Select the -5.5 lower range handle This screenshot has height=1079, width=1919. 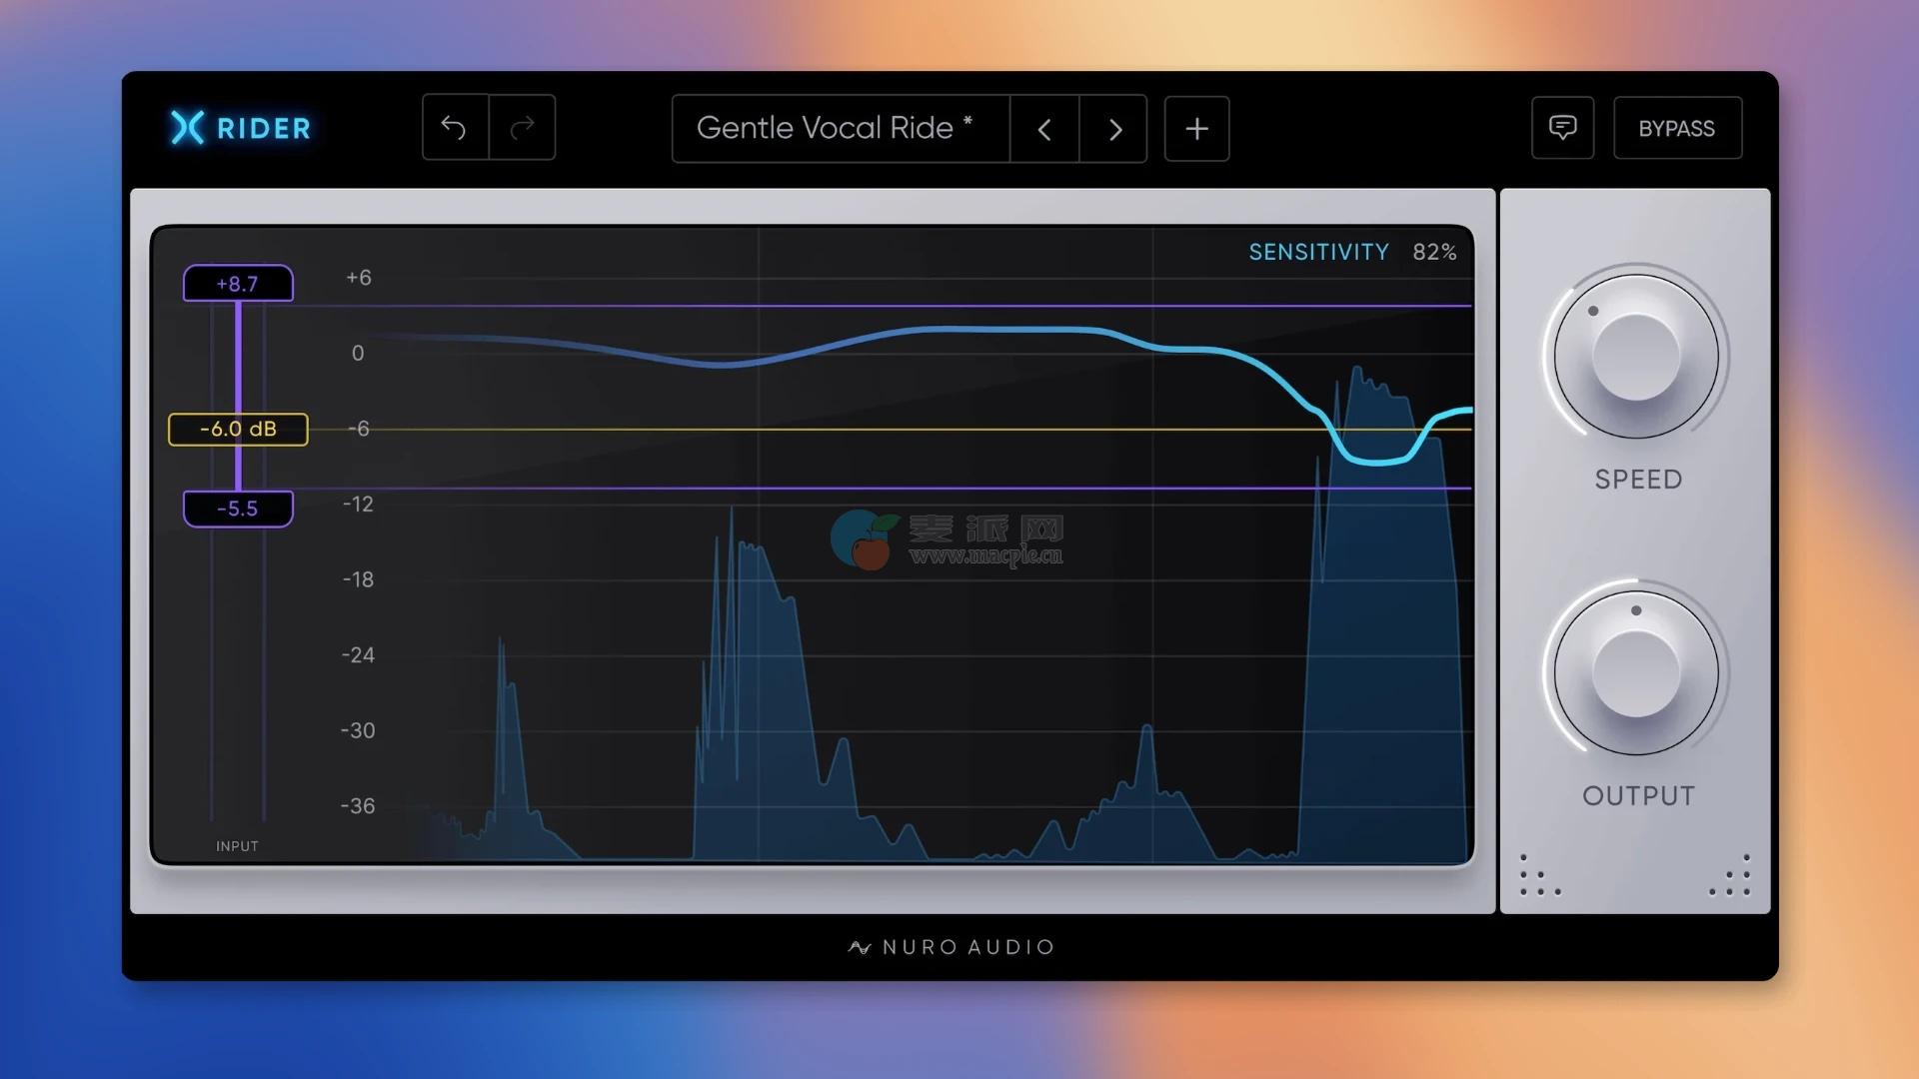[x=238, y=509]
